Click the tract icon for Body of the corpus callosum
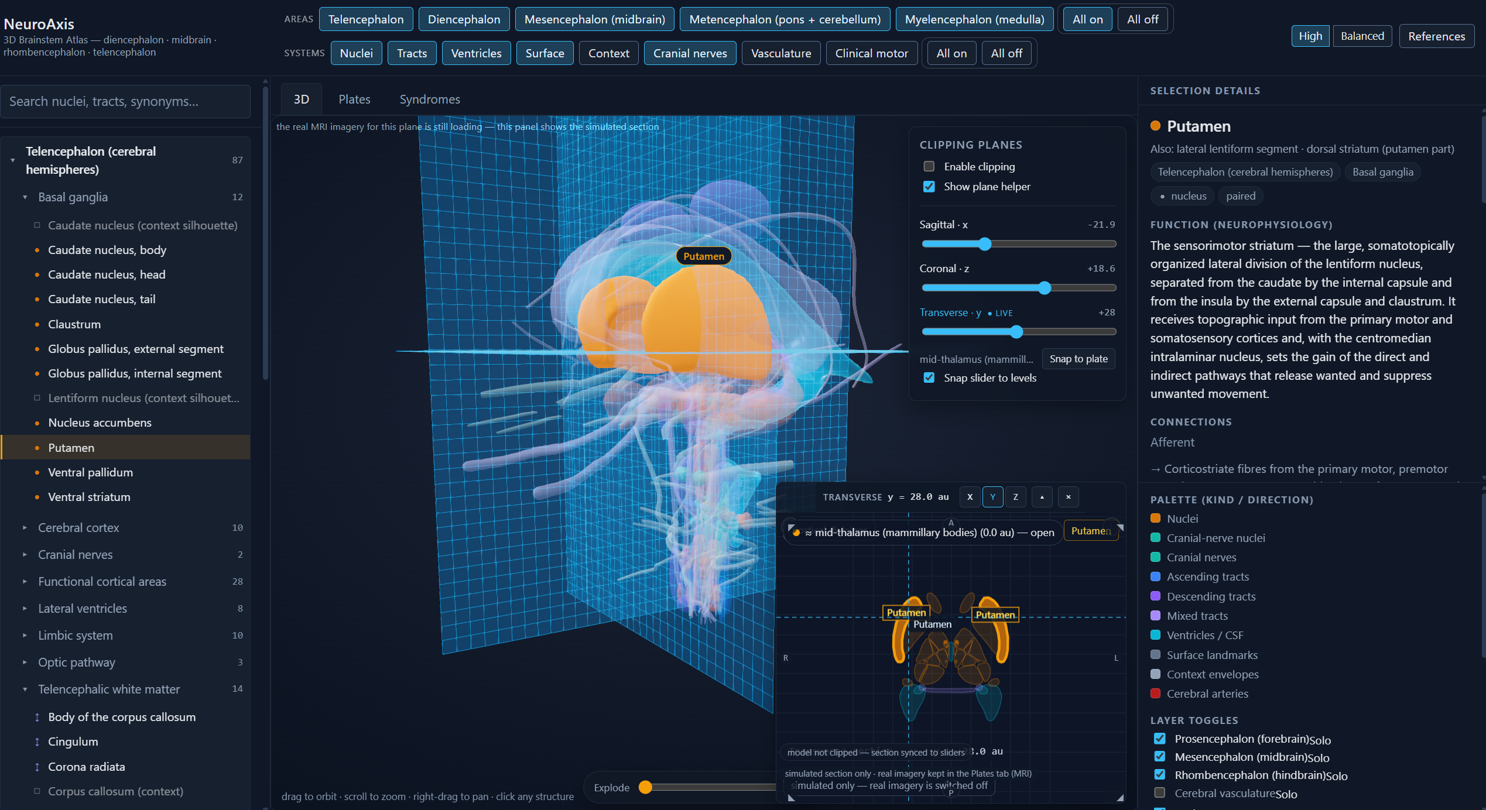Image resolution: width=1486 pixels, height=810 pixels. click(37, 718)
